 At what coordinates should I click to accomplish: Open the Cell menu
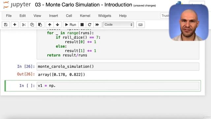pyautogui.click(x=69, y=16)
